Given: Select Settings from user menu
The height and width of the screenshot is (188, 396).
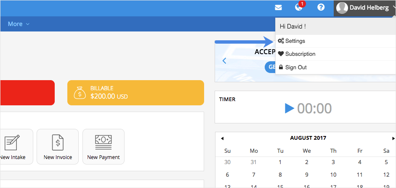Looking at the screenshot, I should (x=295, y=41).
